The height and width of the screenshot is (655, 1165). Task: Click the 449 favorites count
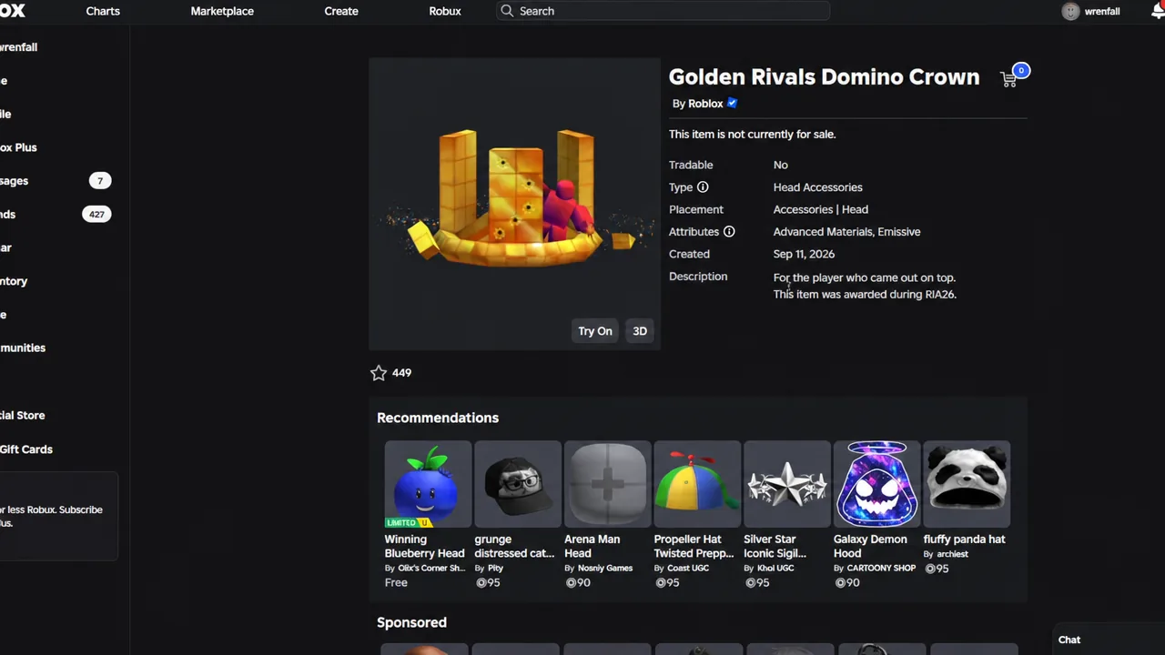[x=401, y=373]
